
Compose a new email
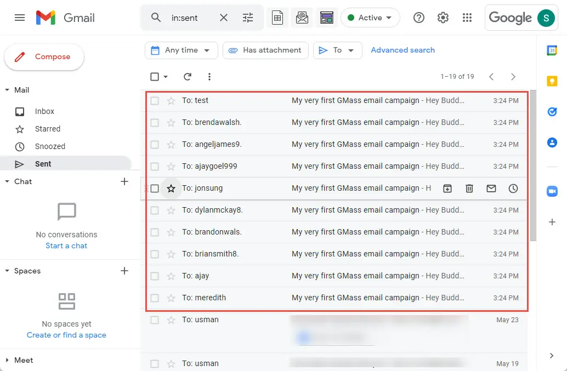44,56
